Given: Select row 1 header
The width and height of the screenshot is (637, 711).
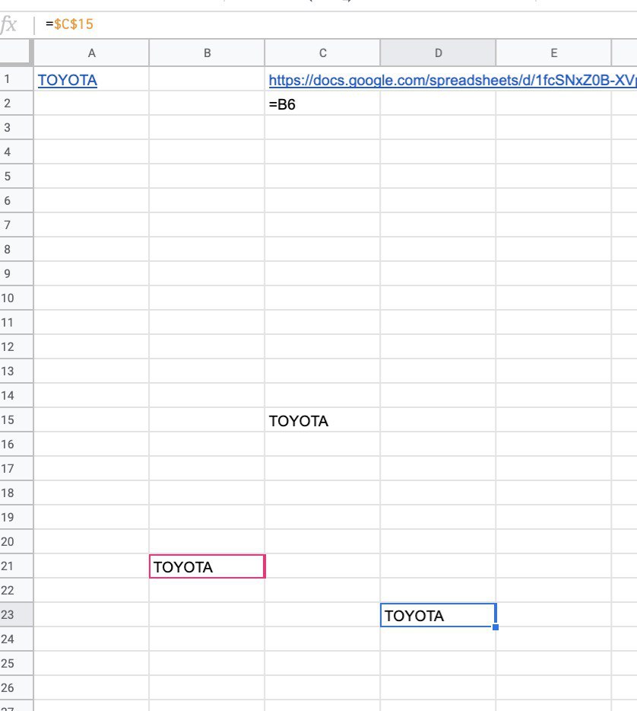Looking at the screenshot, I should (16, 79).
